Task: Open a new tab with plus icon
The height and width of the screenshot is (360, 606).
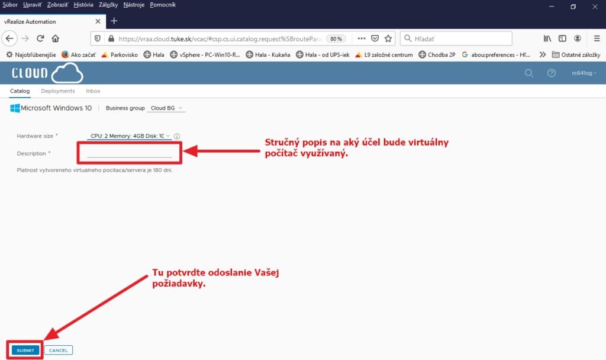Action: click(114, 21)
